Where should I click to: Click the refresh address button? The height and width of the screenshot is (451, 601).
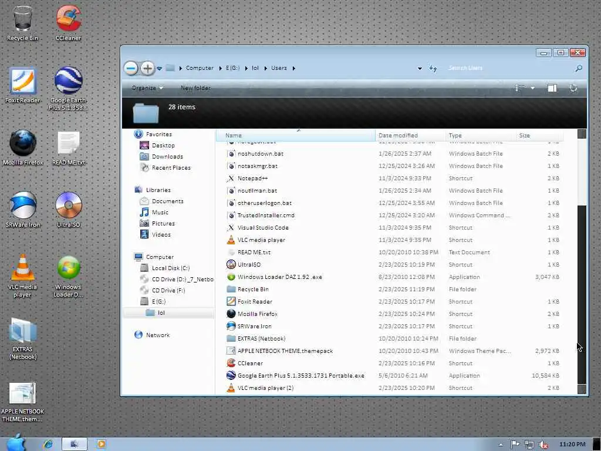433,68
